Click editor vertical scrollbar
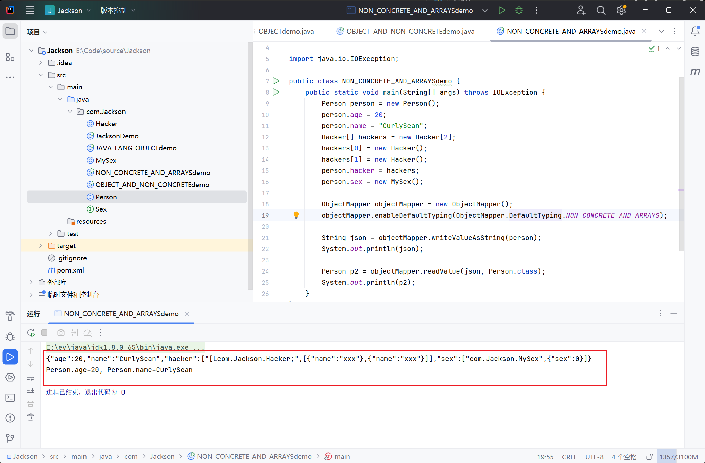705x463 pixels. pyautogui.click(x=682, y=164)
